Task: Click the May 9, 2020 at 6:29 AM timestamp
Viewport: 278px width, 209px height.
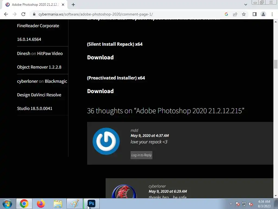Action: coord(168,191)
